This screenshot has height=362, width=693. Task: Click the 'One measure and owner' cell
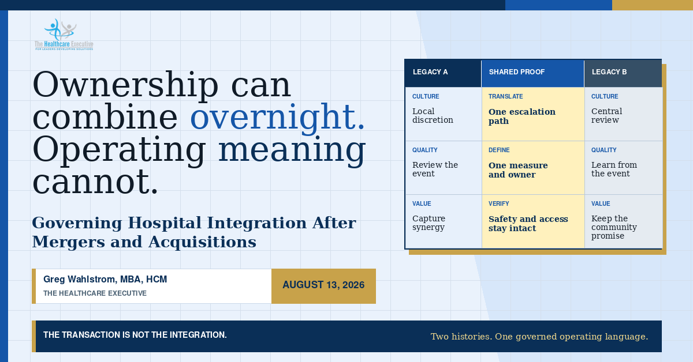tap(533, 167)
